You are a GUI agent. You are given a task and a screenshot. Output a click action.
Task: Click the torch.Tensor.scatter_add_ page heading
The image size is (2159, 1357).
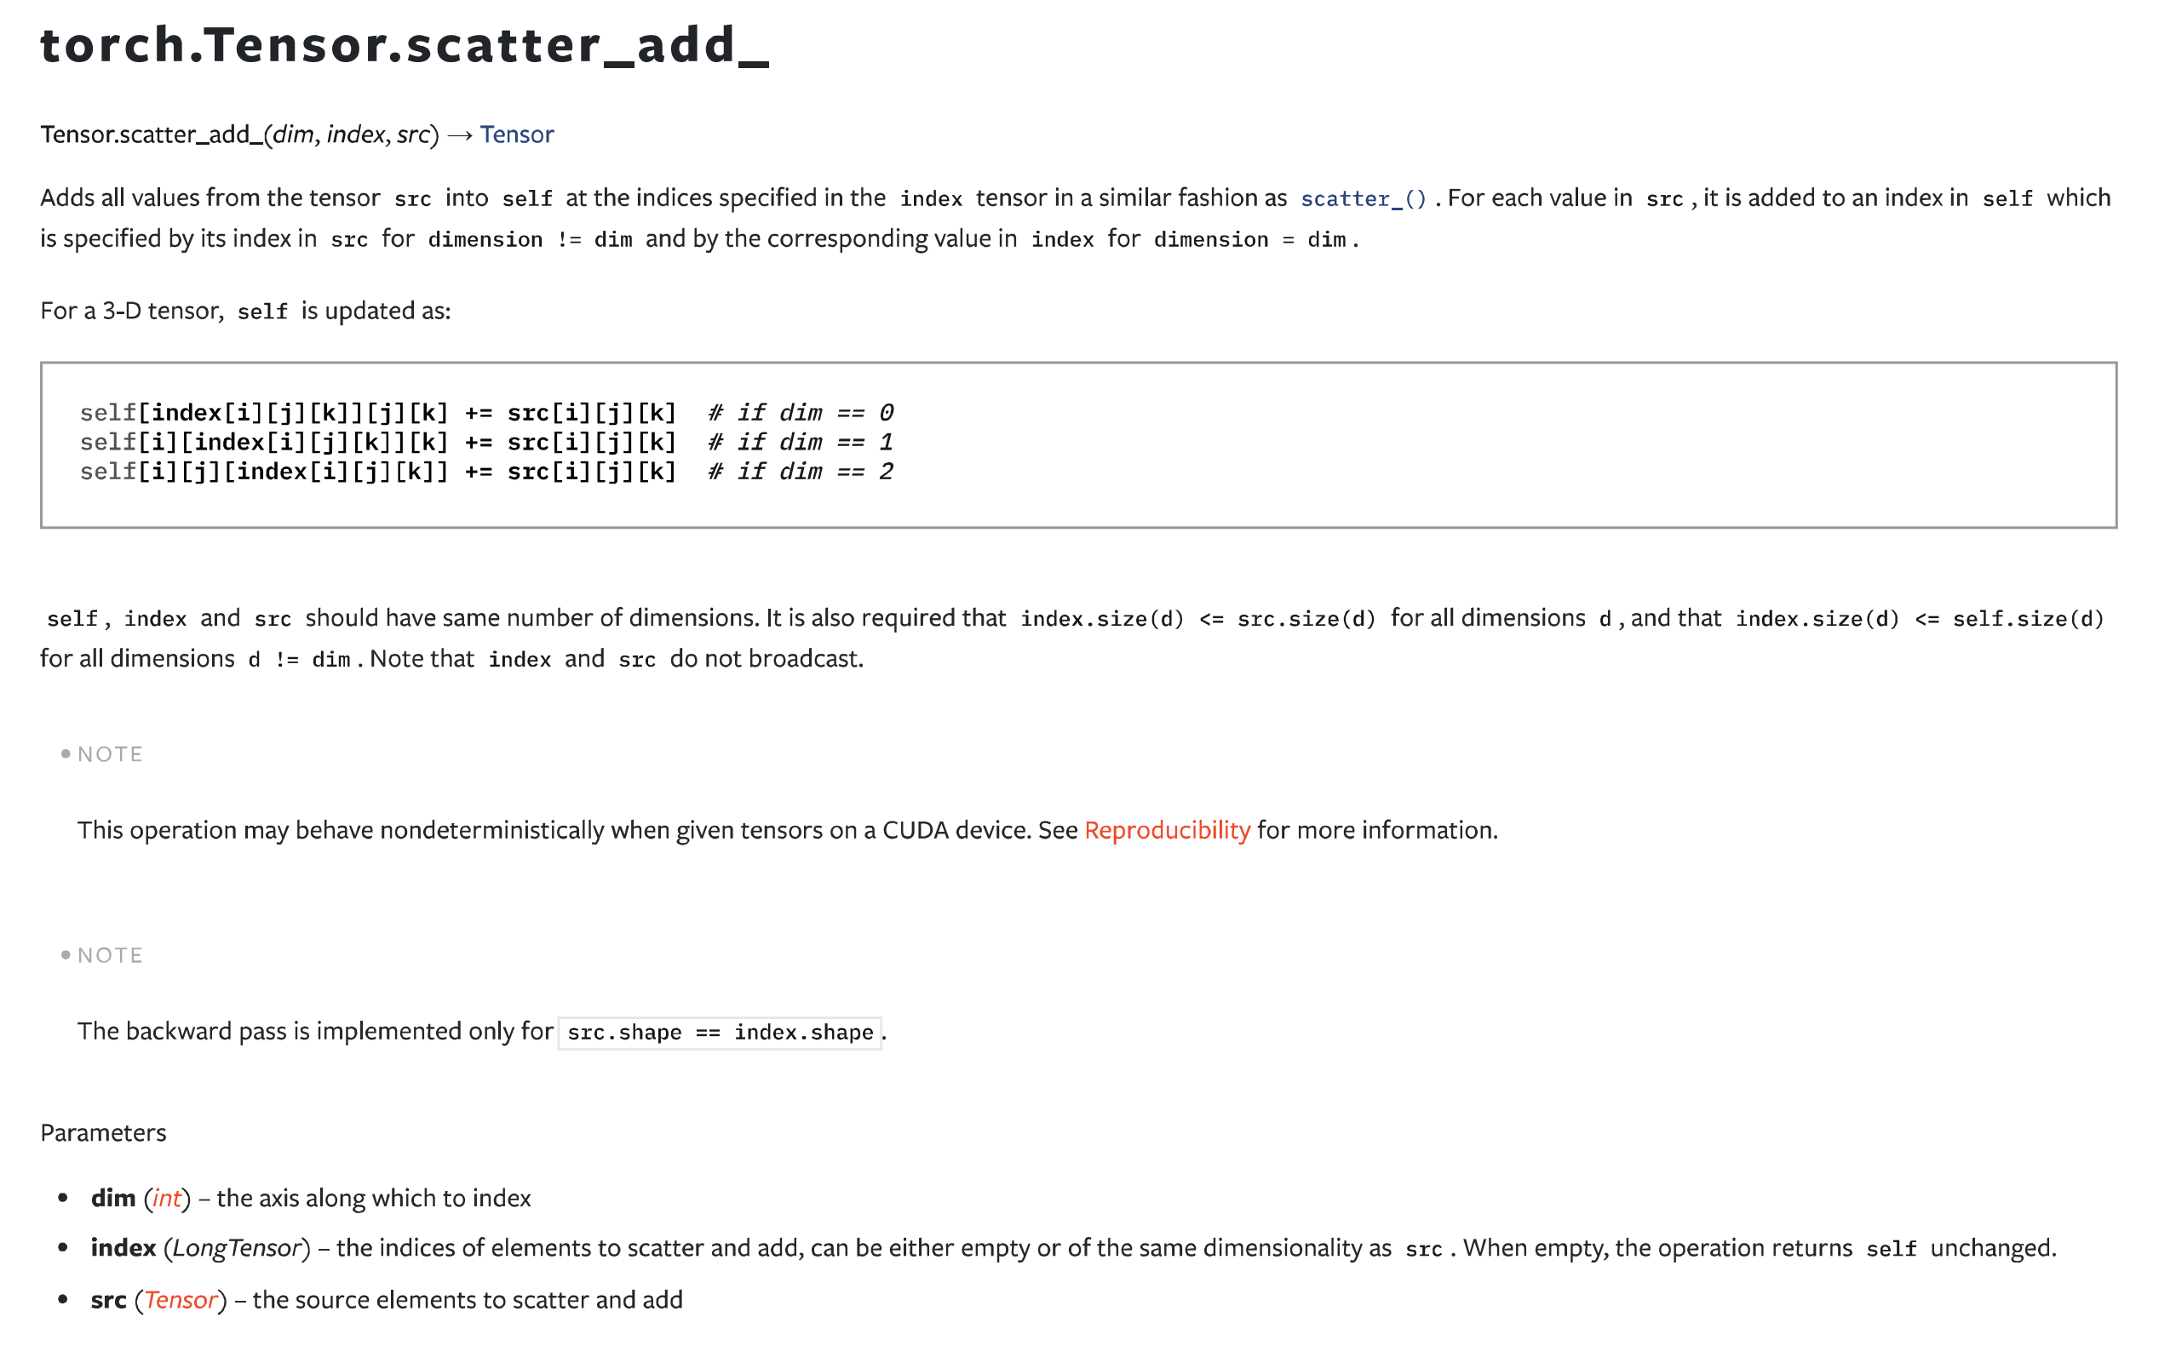tap(405, 45)
